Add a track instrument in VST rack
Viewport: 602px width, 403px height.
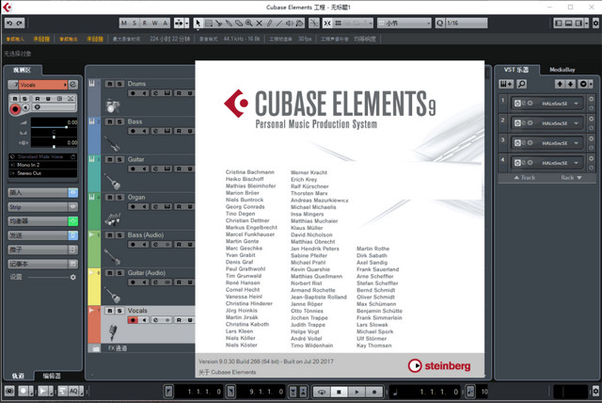[x=506, y=84]
